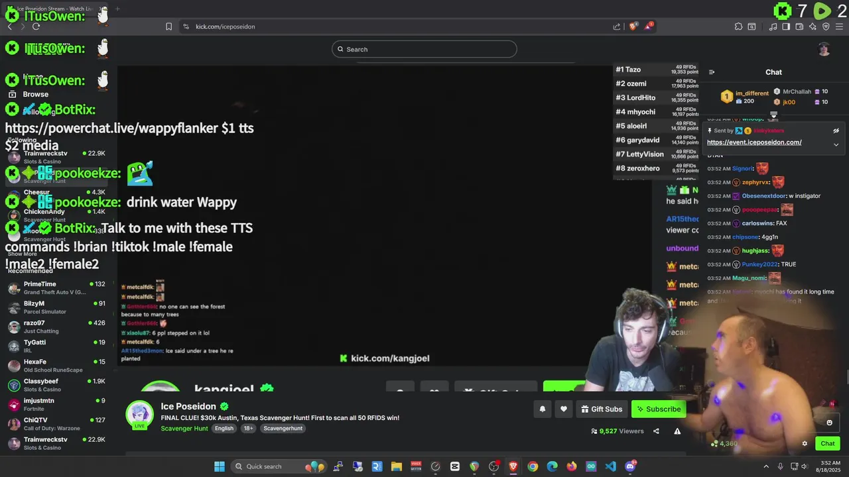849x477 pixels.
Task: Click Punkey2022 username in chat
Action: coord(759,264)
